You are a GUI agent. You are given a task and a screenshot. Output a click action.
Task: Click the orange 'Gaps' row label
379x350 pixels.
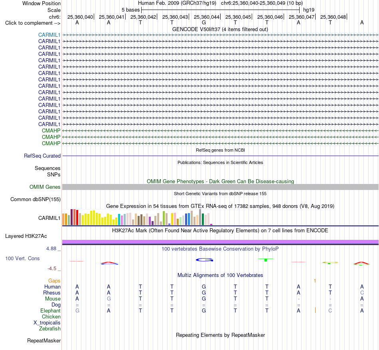(x=54, y=281)
